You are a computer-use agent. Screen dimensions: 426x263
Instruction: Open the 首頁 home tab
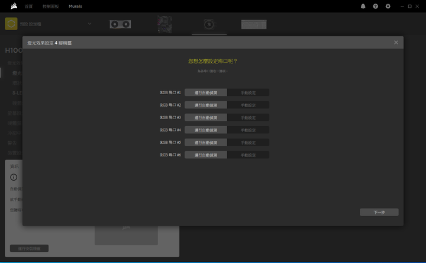coord(29,7)
